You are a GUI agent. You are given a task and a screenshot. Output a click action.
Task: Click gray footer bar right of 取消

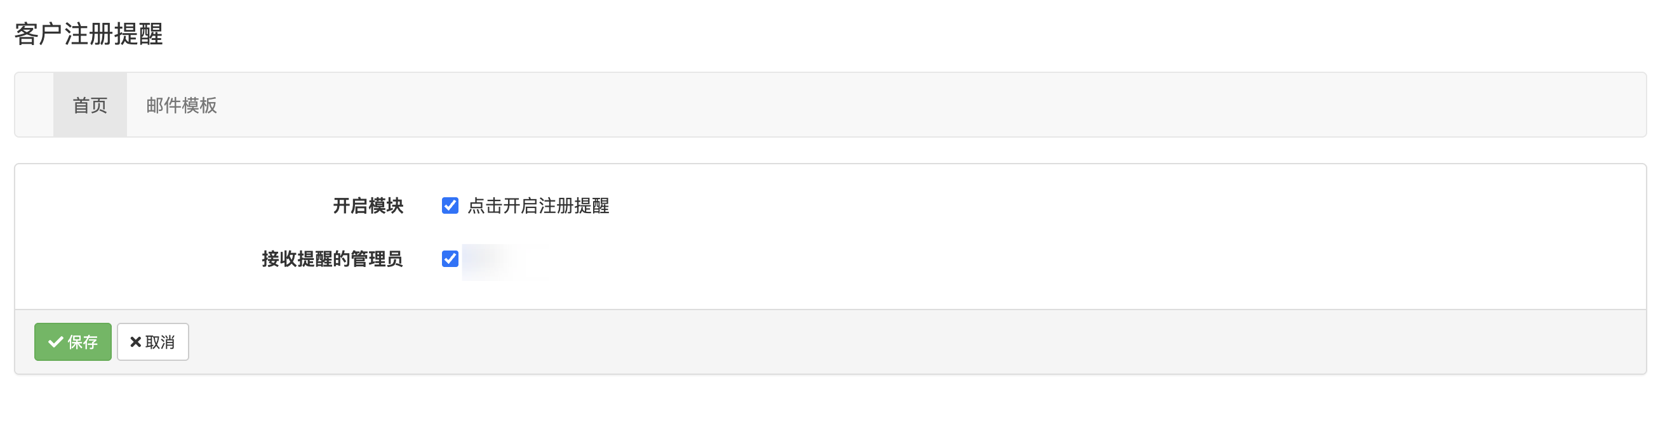coord(905,342)
